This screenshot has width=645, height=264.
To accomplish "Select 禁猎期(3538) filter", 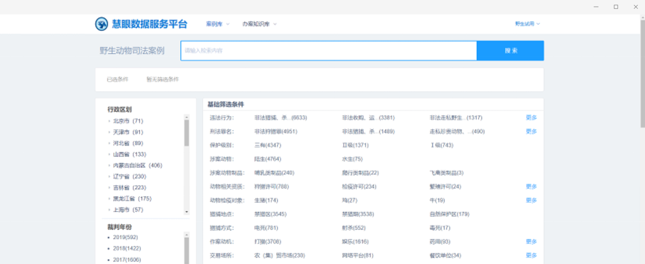I will click(x=358, y=214).
